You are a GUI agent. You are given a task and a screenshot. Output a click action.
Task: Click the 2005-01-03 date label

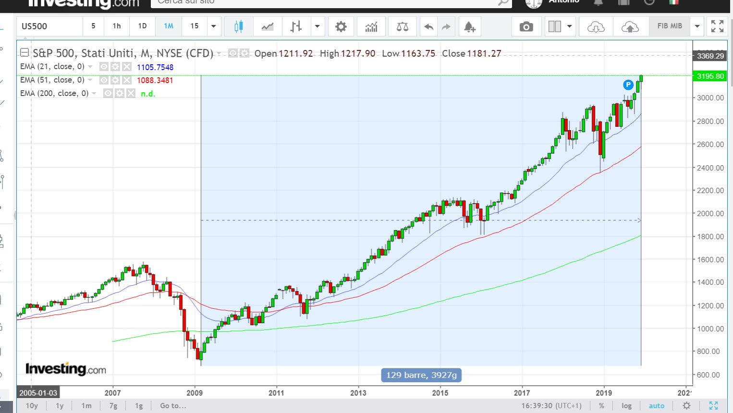38,393
